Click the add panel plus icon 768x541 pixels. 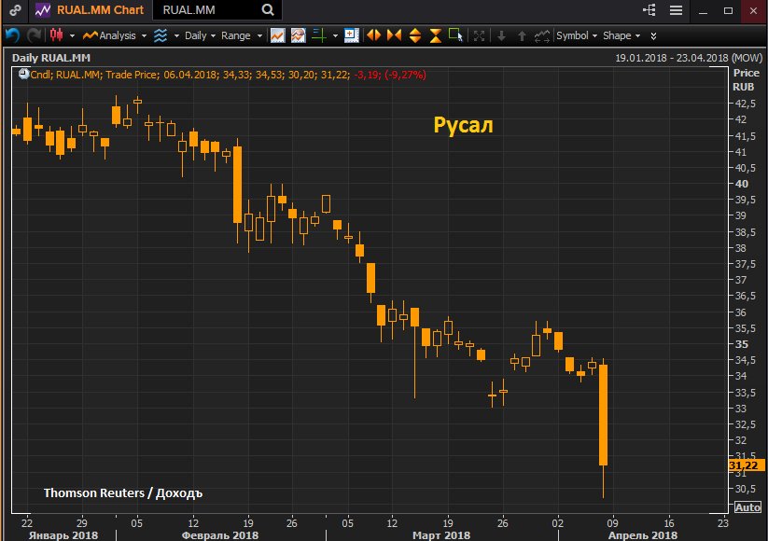[x=351, y=35]
